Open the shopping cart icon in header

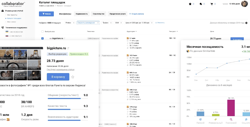(x=212, y=4)
